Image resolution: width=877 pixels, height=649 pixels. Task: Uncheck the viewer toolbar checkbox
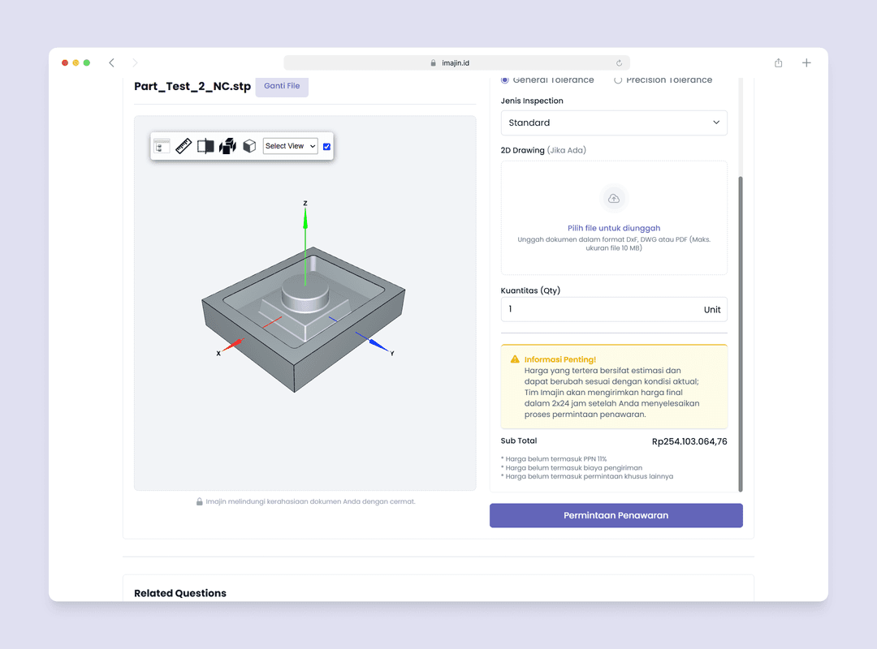point(326,146)
